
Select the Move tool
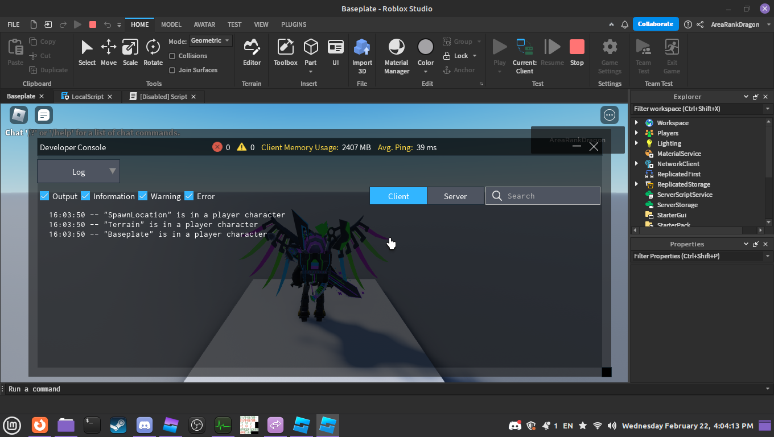coord(108,52)
